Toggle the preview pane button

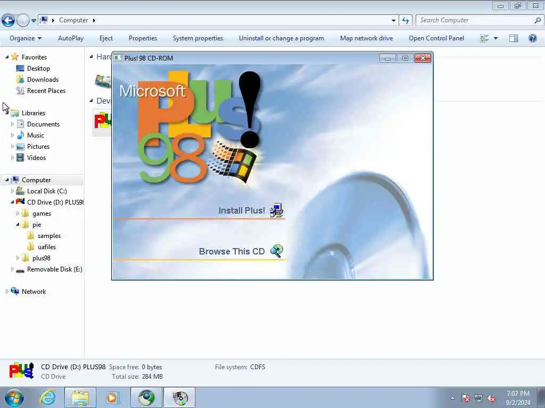514,38
